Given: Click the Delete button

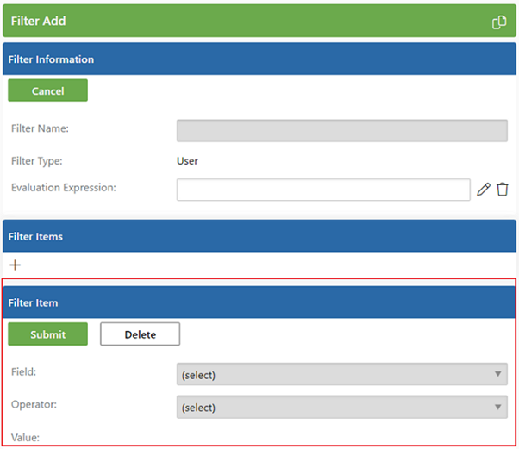Looking at the screenshot, I should click(140, 334).
